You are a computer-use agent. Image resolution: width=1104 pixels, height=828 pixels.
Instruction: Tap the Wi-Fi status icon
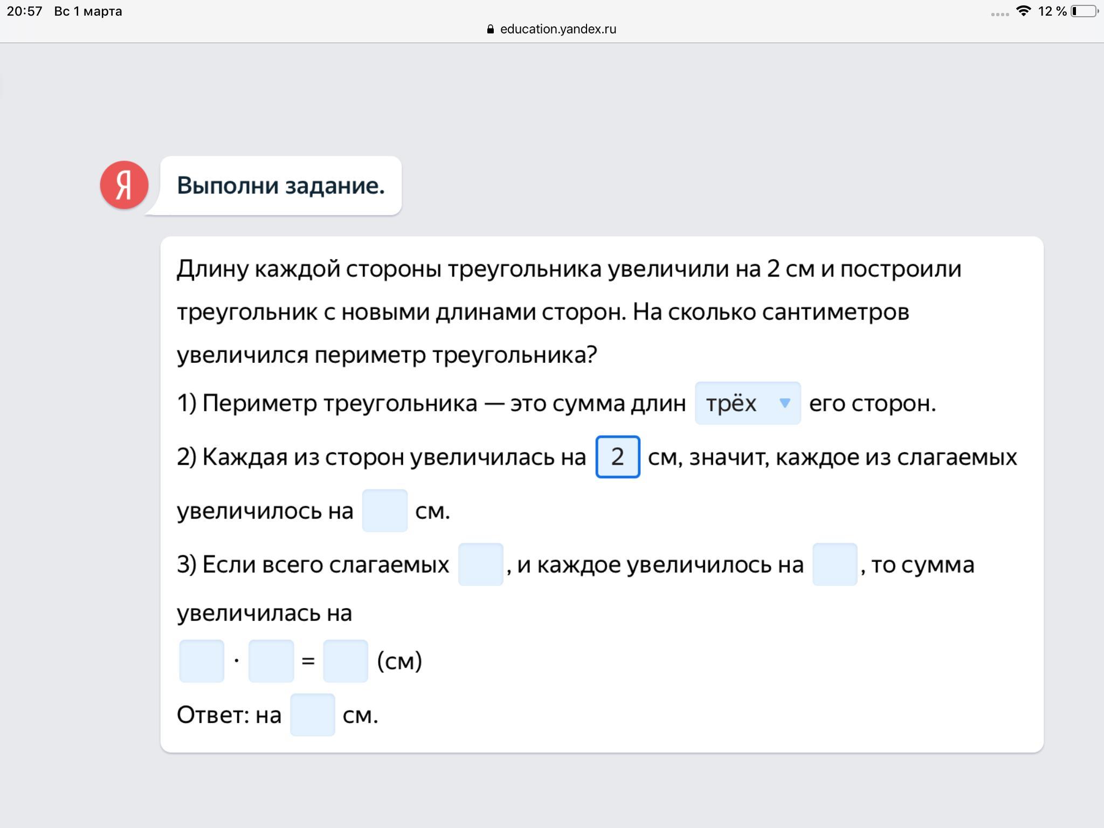pos(1023,11)
